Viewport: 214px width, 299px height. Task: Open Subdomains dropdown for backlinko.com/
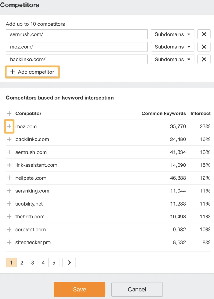[172, 59]
